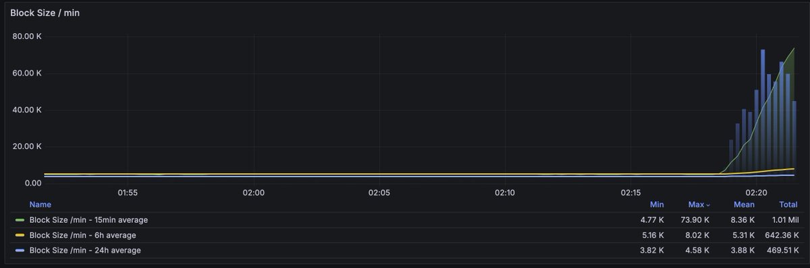This screenshot has width=810, height=268.
Task: Toggle the 6h average series in legend
Action: (x=83, y=235)
